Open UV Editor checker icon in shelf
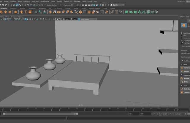The width and height of the screenshot is (190, 123). point(148,12)
